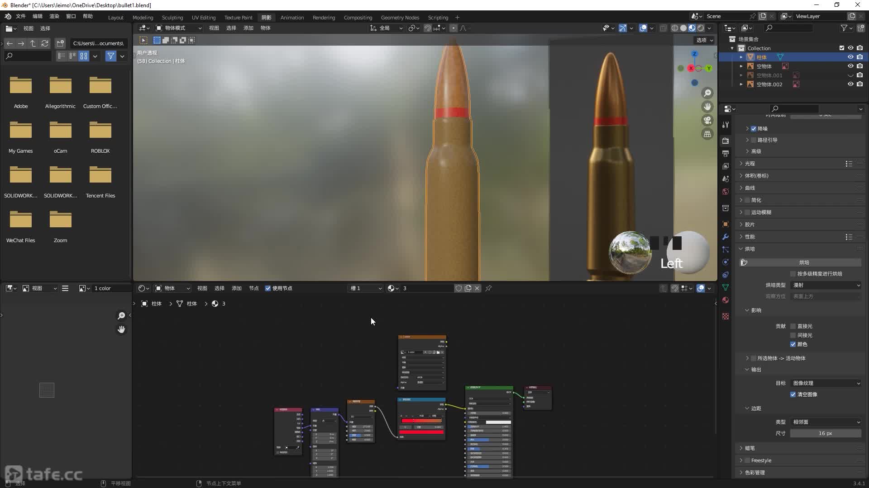The width and height of the screenshot is (869, 488).
Task: Open the 烘培类型 dropdown
Action: (826, 285)
